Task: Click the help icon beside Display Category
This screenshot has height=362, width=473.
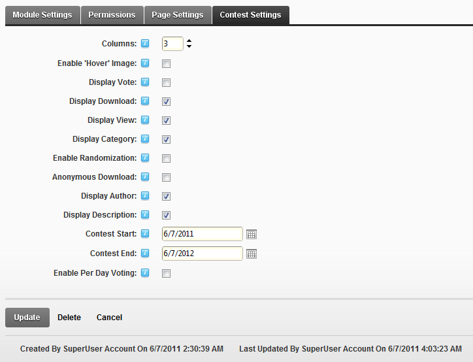Action: pyautogui.click(x=145, y=139)
